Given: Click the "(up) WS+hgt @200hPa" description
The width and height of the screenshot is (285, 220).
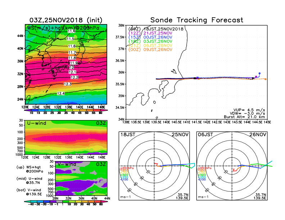Looking at the screenshot, I should [x=30, y=169].
